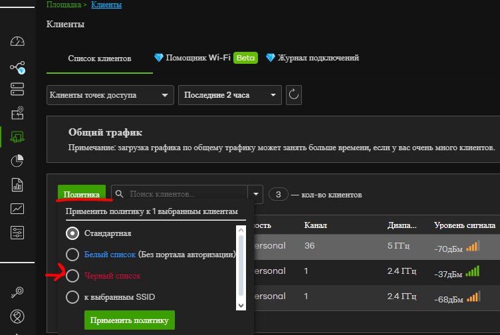Viewport: 500px width, 335px height.
Task: Select the Стандартная policy radio button
Action: [72, 233]
